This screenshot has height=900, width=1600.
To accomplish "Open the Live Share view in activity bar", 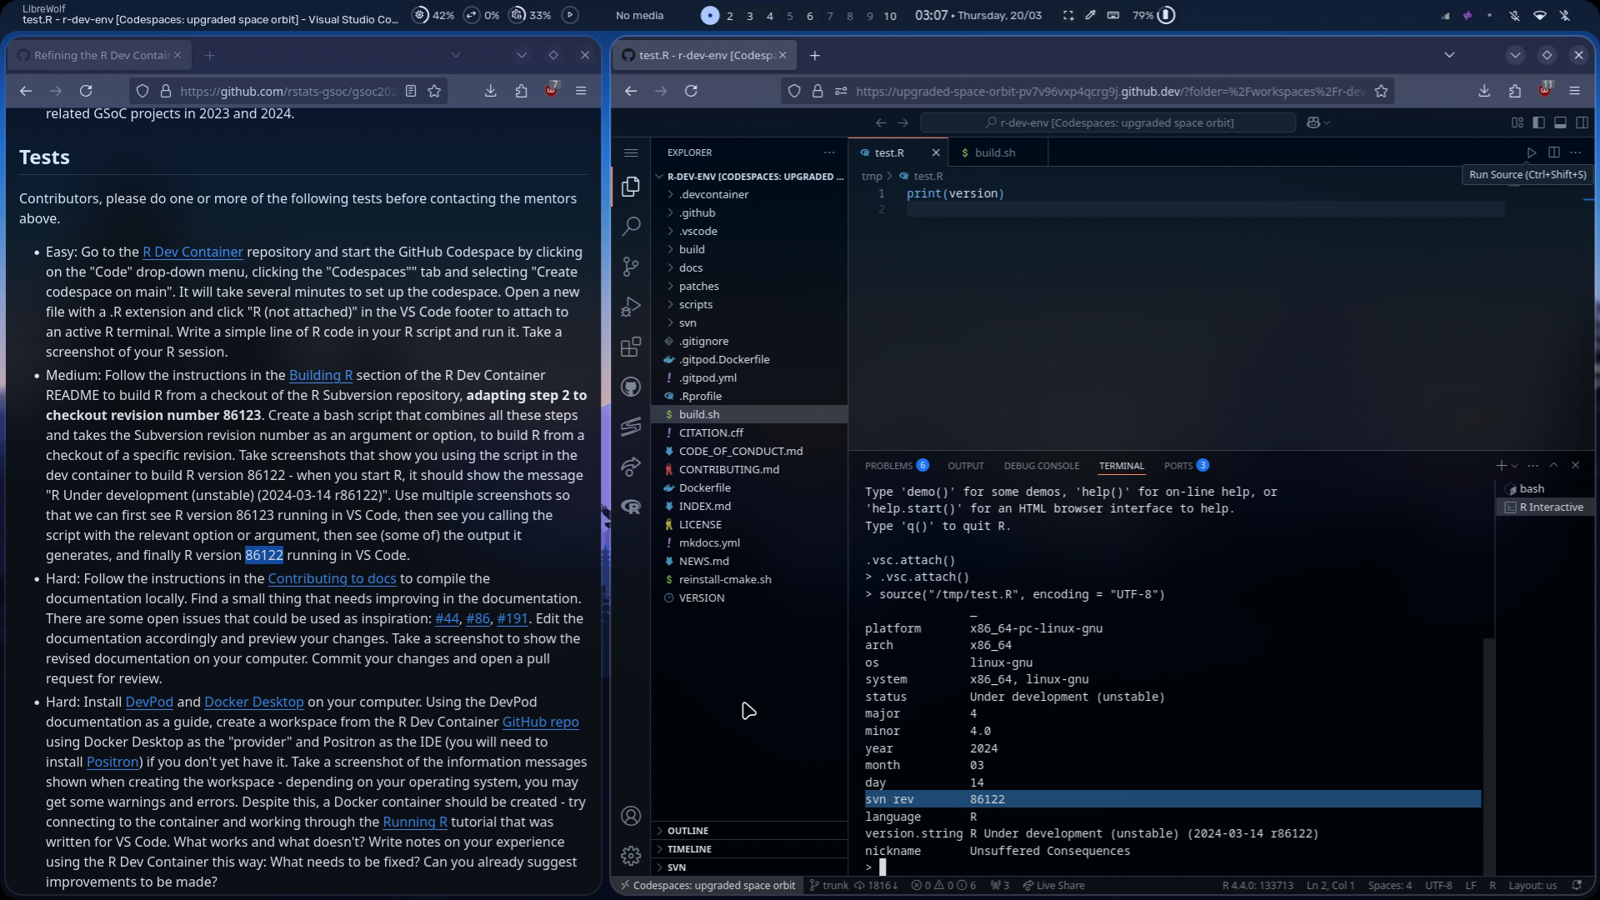I will point(631,467).
